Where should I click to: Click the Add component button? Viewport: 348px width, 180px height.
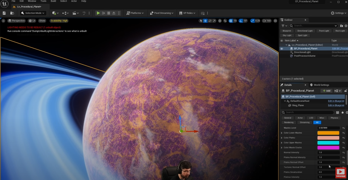click(326, 91)
